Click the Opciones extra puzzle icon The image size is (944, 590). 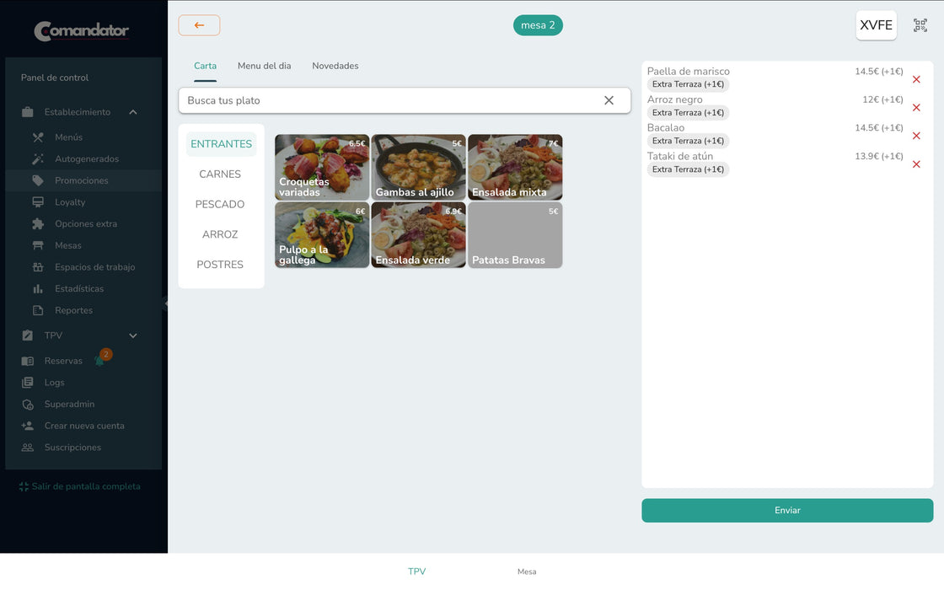pos(38,224)
